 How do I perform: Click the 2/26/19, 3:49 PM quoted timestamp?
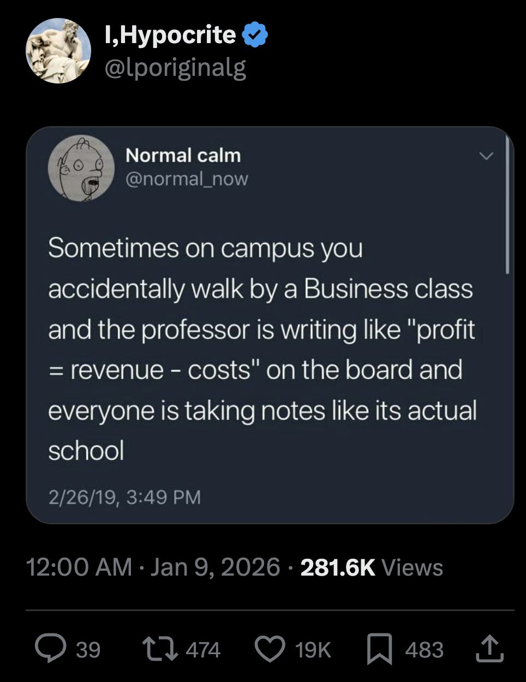pyautogui.click(x=124, y=497)
